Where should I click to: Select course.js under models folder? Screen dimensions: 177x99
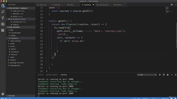coord(21,38)
